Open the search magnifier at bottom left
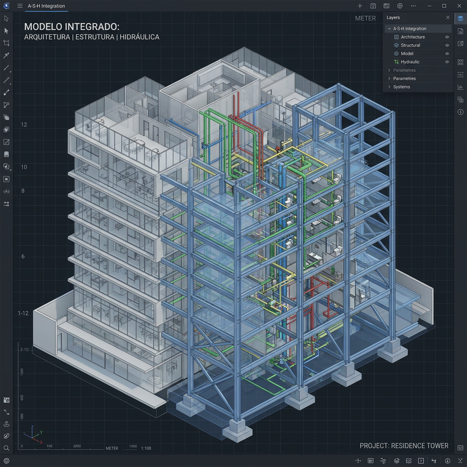467x467 pixels. coord(6,448)
